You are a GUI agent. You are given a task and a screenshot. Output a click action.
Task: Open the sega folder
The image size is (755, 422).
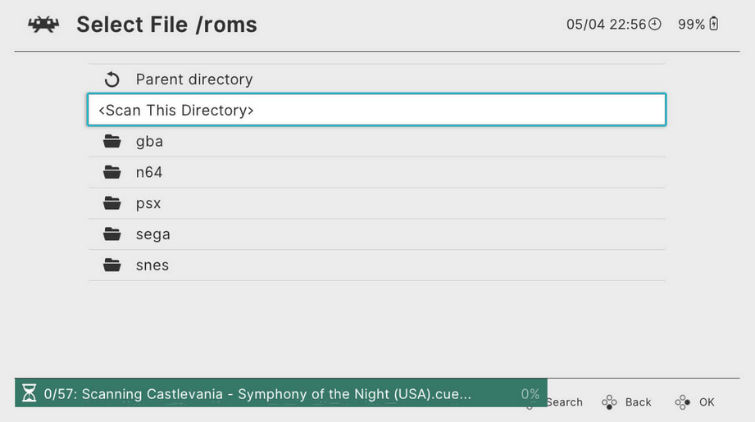376,234
